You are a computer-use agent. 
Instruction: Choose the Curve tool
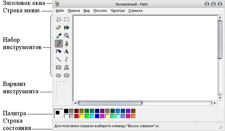point(66,59)
